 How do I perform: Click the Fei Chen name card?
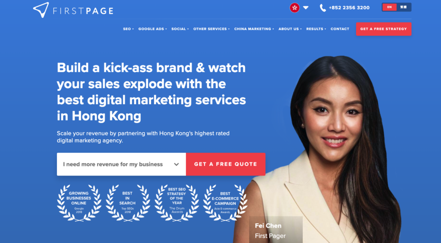[x=276, y=230]
